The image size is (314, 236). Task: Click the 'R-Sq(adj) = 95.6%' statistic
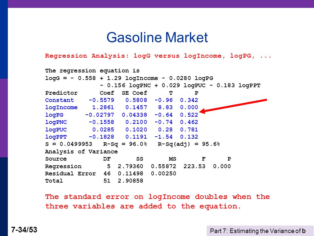click(189, 144)
